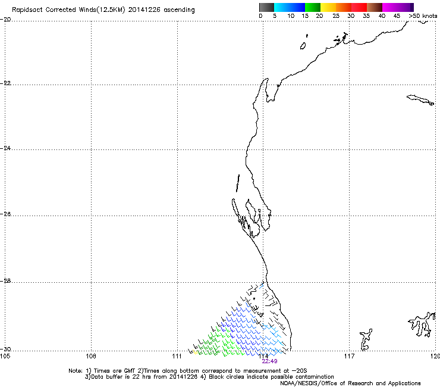The image size is (440, 387).
Task: Click the elongated island east of the coast
Action: pos(420,100)
